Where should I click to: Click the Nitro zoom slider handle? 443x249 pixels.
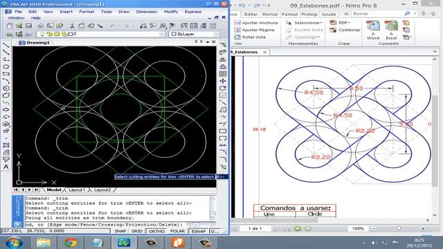399,228
